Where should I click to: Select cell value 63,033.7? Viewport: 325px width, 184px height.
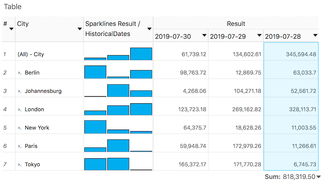(x=305, y=73)
